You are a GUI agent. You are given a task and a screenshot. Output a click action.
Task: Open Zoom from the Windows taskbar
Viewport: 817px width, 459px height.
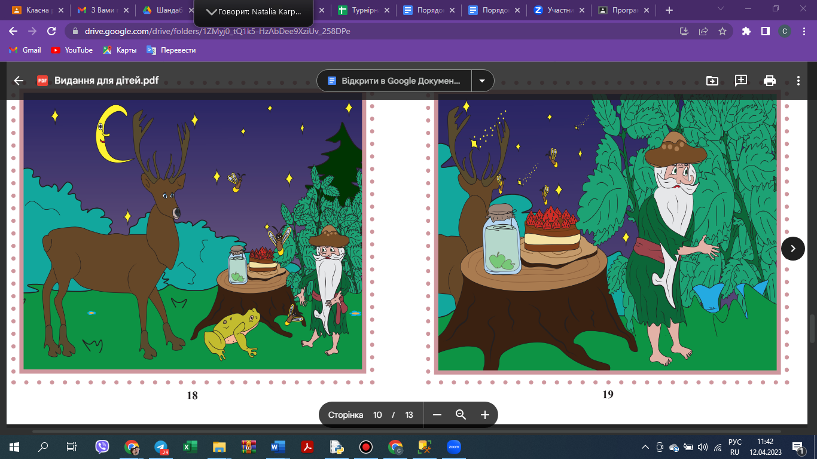[x=455, y=446]
